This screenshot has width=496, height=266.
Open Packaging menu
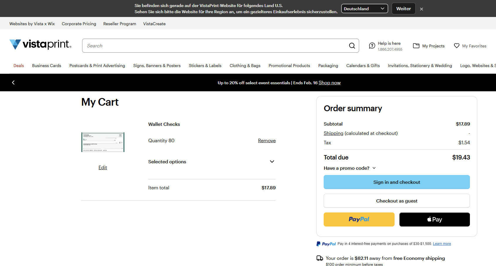(328, 66)
